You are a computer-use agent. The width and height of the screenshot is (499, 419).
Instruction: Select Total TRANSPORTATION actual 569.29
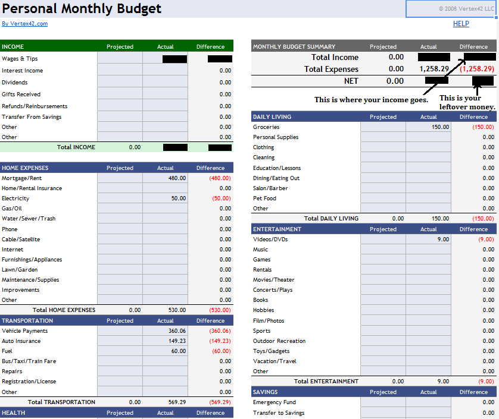[177, 402]
